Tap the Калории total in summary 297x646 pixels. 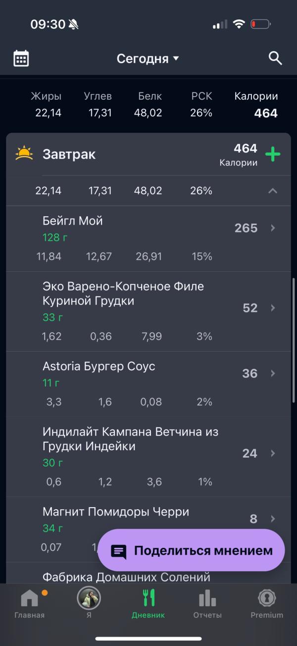tap(256, 105)
